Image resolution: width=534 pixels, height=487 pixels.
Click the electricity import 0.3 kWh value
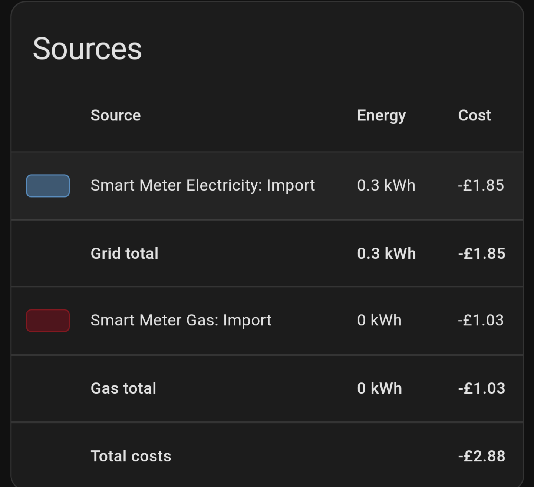pos(386,185)
